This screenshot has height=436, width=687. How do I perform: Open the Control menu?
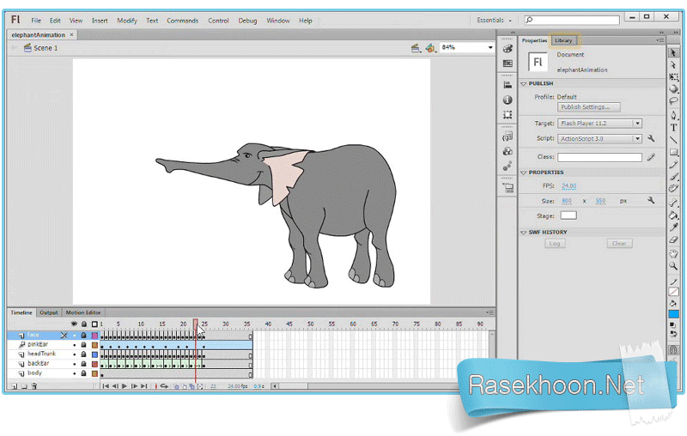(218, 21)
